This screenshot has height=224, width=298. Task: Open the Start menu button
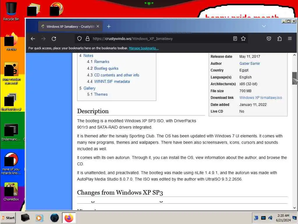click(8, 218)
